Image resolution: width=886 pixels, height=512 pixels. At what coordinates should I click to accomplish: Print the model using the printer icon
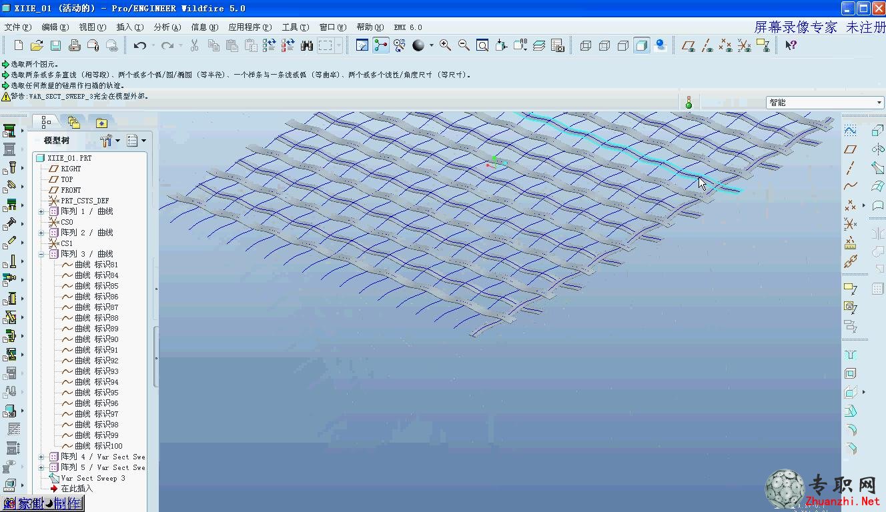click(x=74, y=45)
